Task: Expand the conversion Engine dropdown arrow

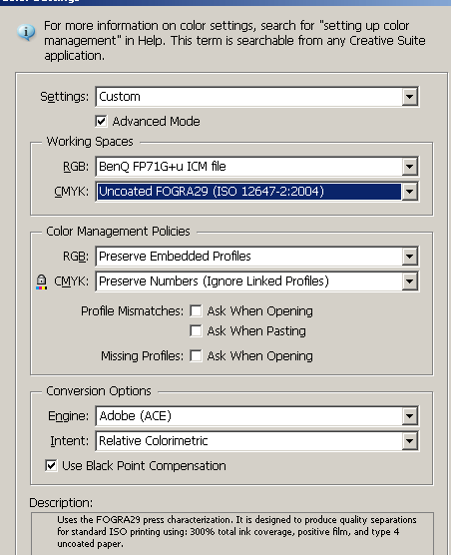Action: [410, 416]
